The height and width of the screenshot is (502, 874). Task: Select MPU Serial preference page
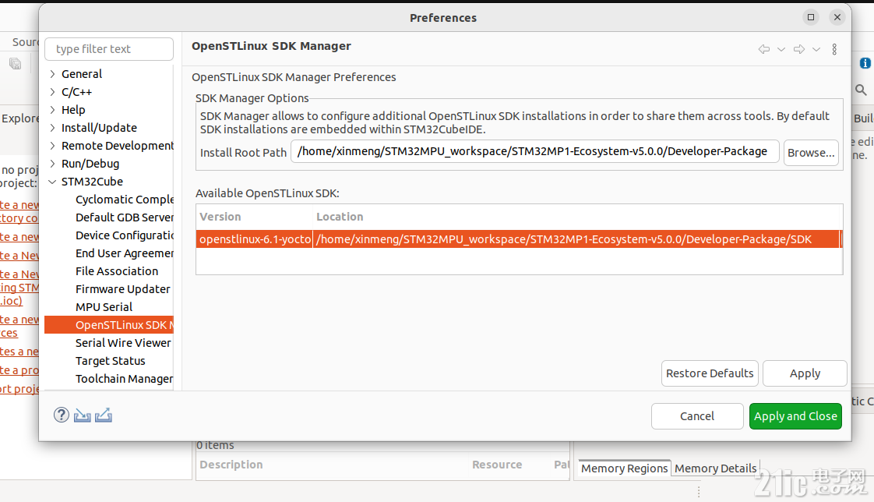click(x=104, y=307)
